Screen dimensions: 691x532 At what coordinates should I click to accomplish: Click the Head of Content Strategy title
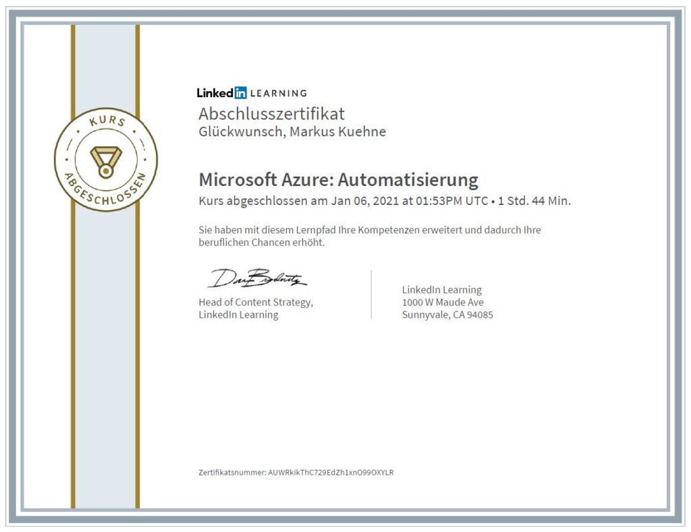[x=255, y=302]
